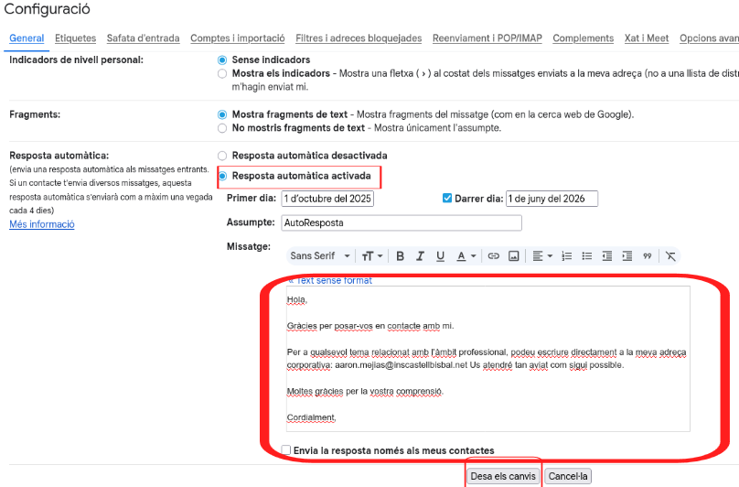Viewport: 739px width, 487px height.
Task: Click the 'Desa els canvis' button
Action: pos(503,476)
